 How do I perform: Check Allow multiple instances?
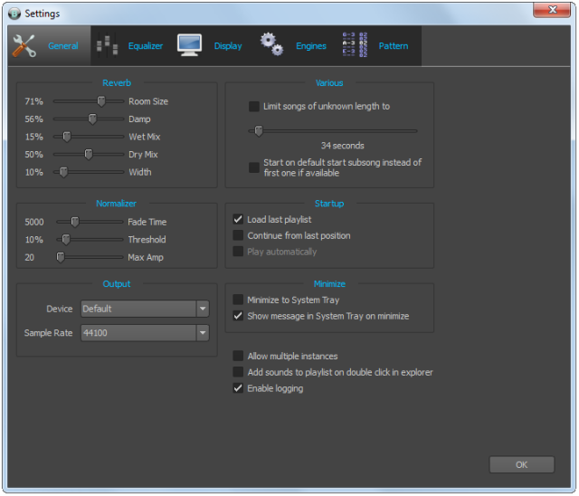(239, 357)
